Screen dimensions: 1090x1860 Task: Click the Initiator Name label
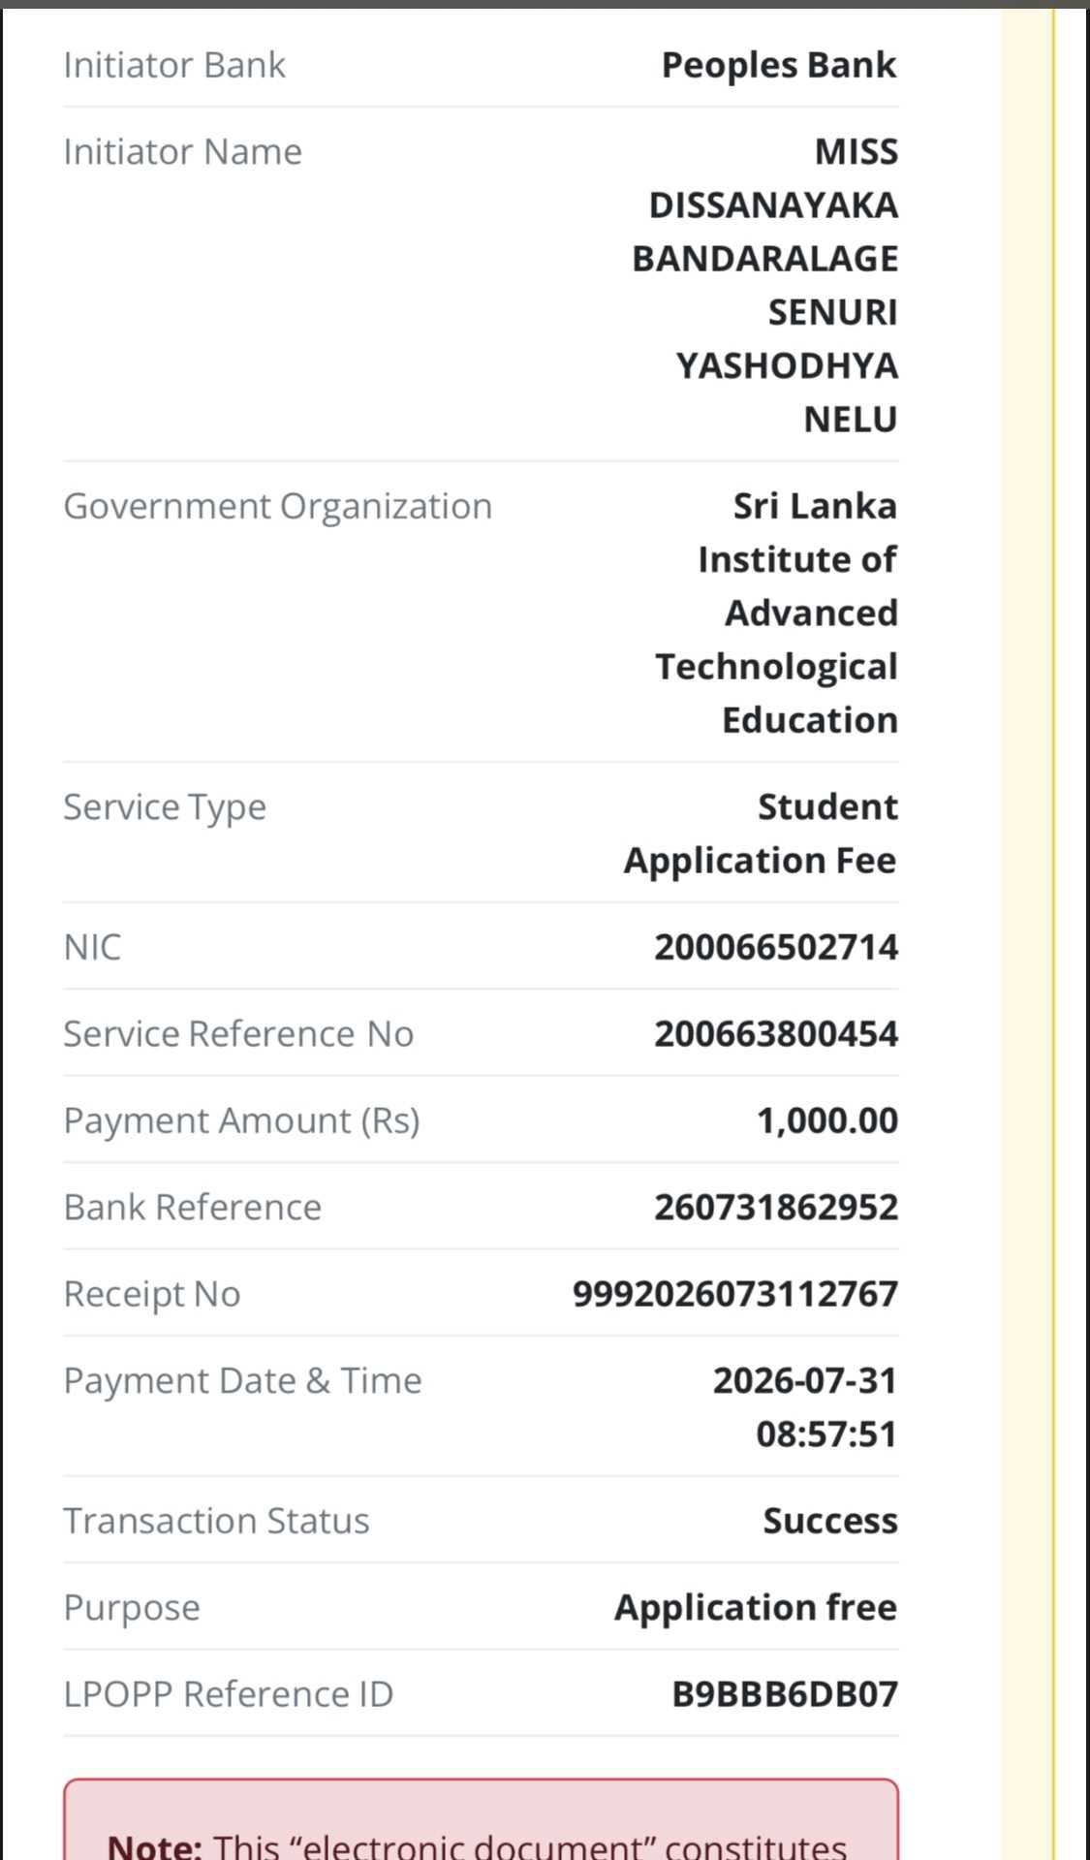tap(183, 152)
